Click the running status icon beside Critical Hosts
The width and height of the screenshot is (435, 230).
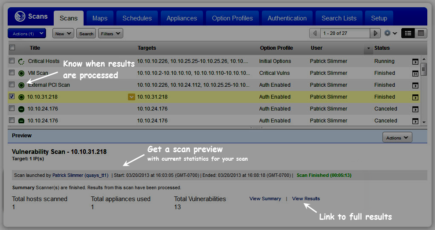(x=21, y=61)
